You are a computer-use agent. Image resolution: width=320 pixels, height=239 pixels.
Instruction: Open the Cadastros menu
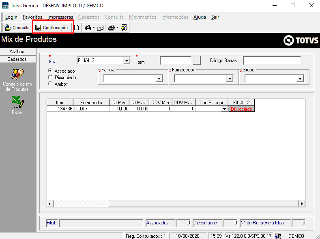pyautogui.click(x=89, y=17)
